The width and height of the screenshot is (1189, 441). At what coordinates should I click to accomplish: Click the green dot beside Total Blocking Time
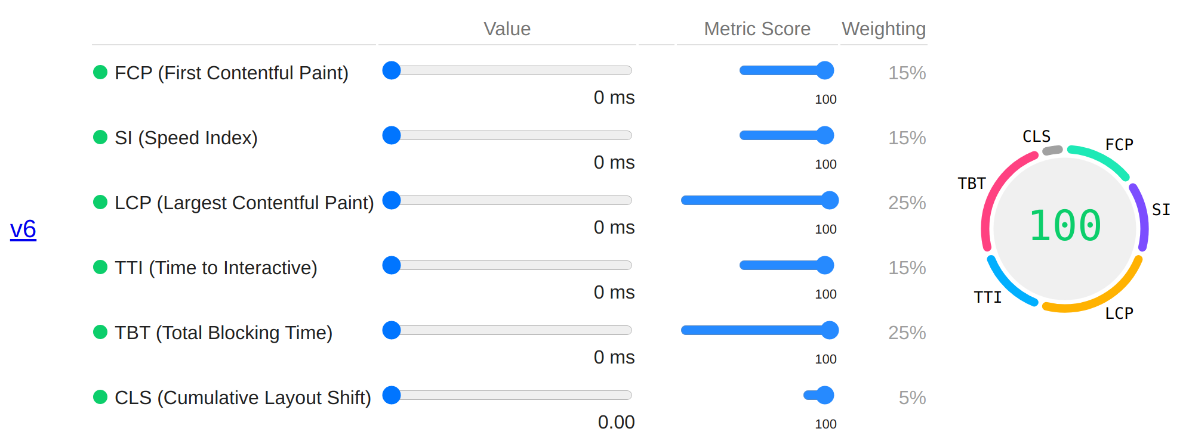[100, 332]
